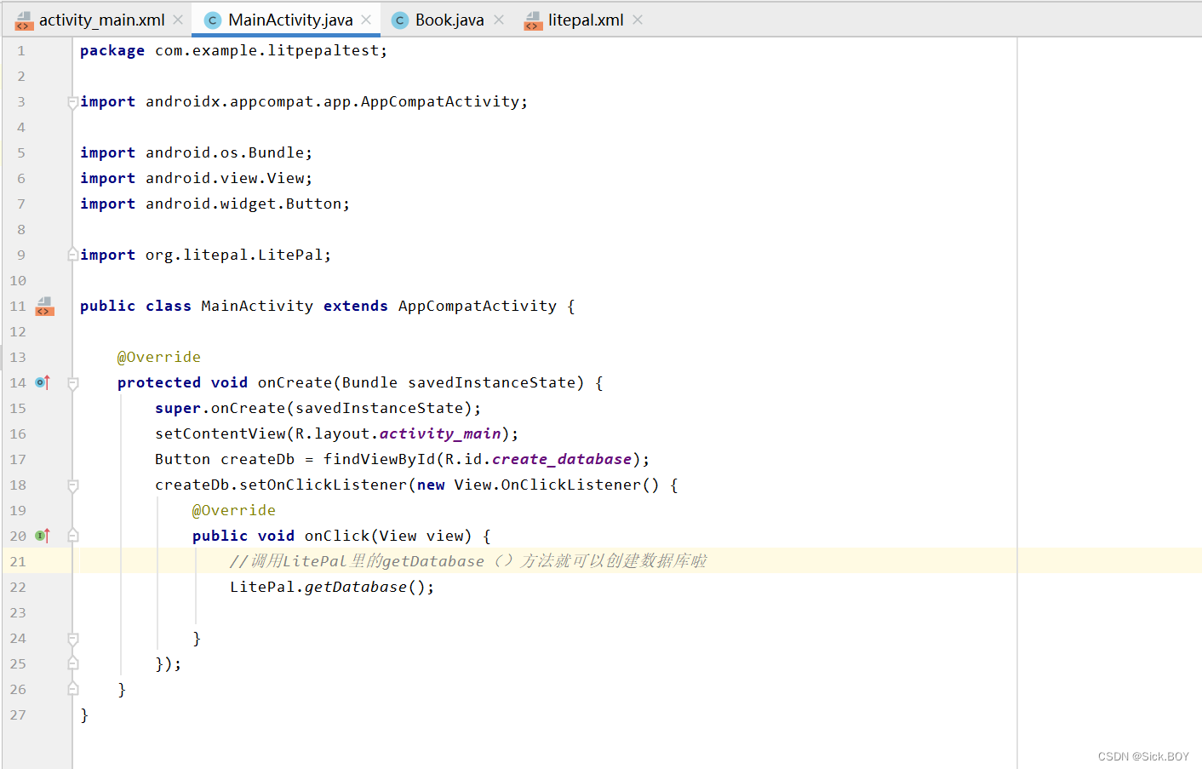
Task: Click the onCreate method name
Action: [295, 382]
